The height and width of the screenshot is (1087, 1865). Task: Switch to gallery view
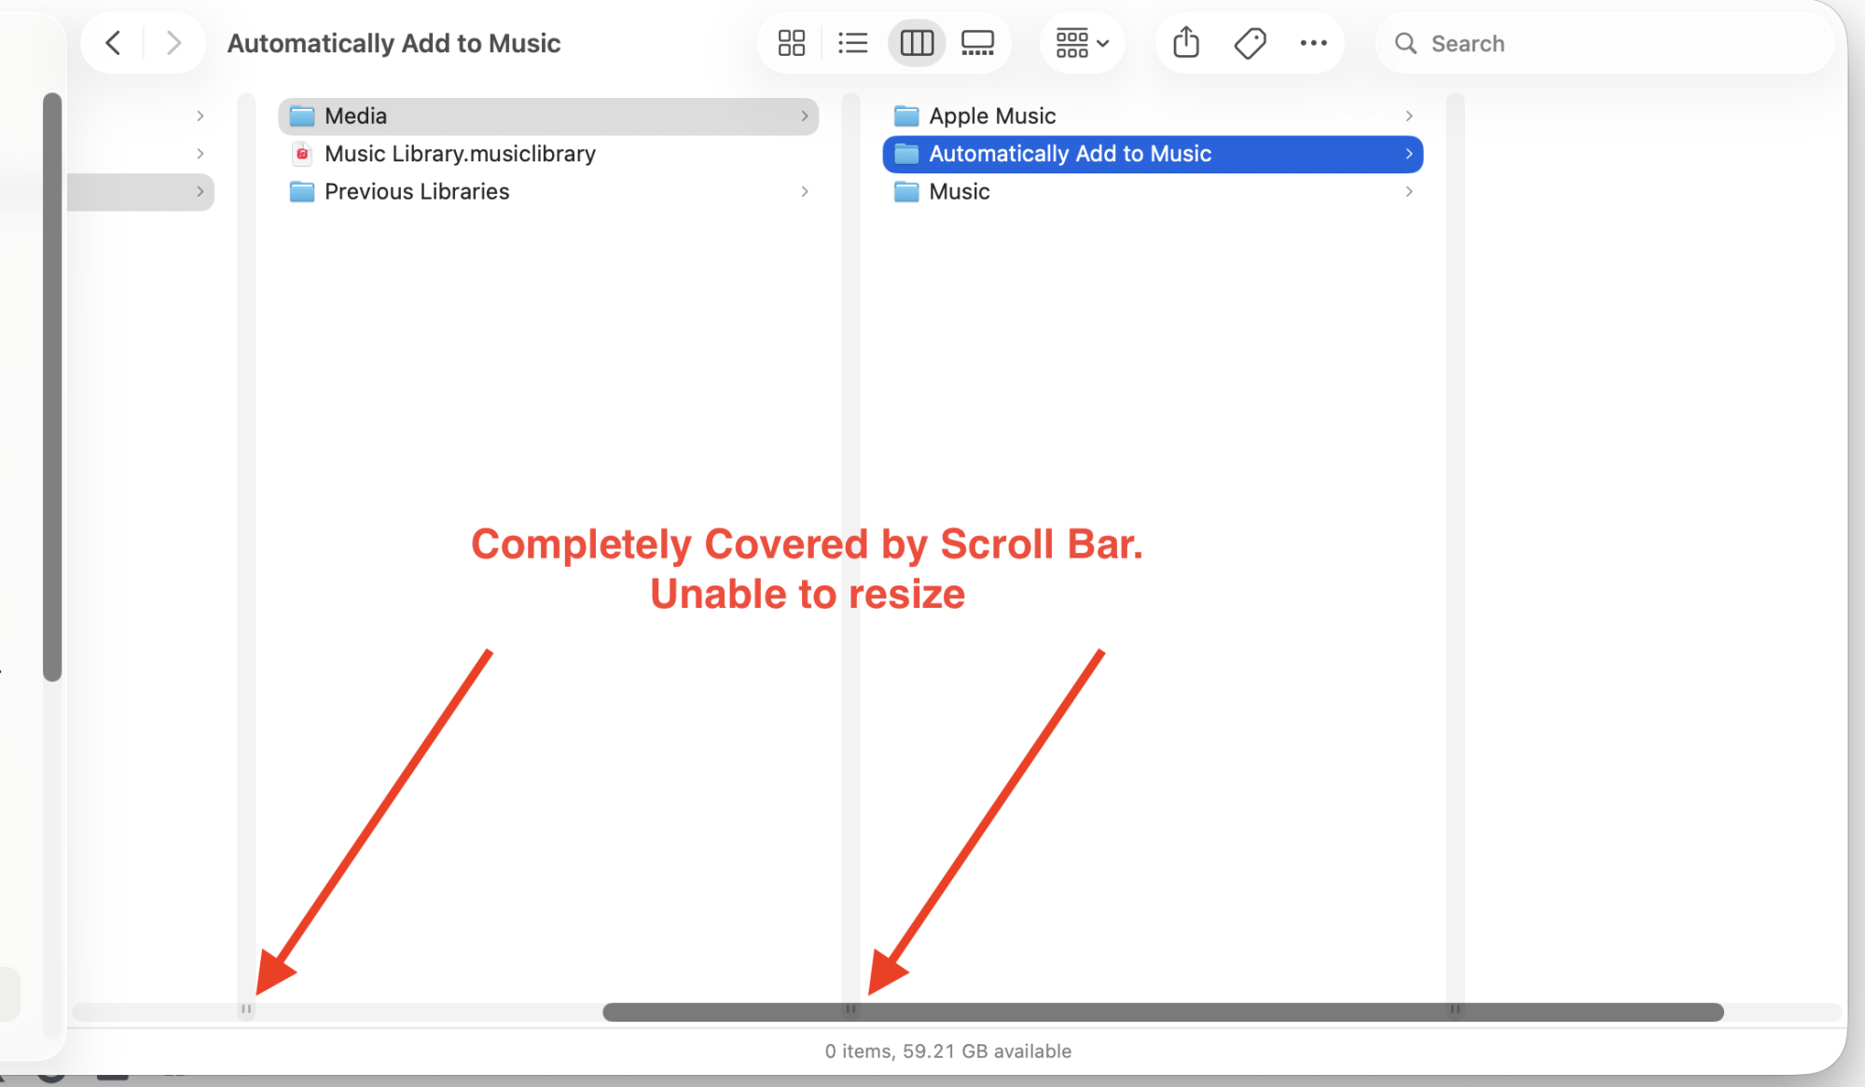(x=977, y=43)
